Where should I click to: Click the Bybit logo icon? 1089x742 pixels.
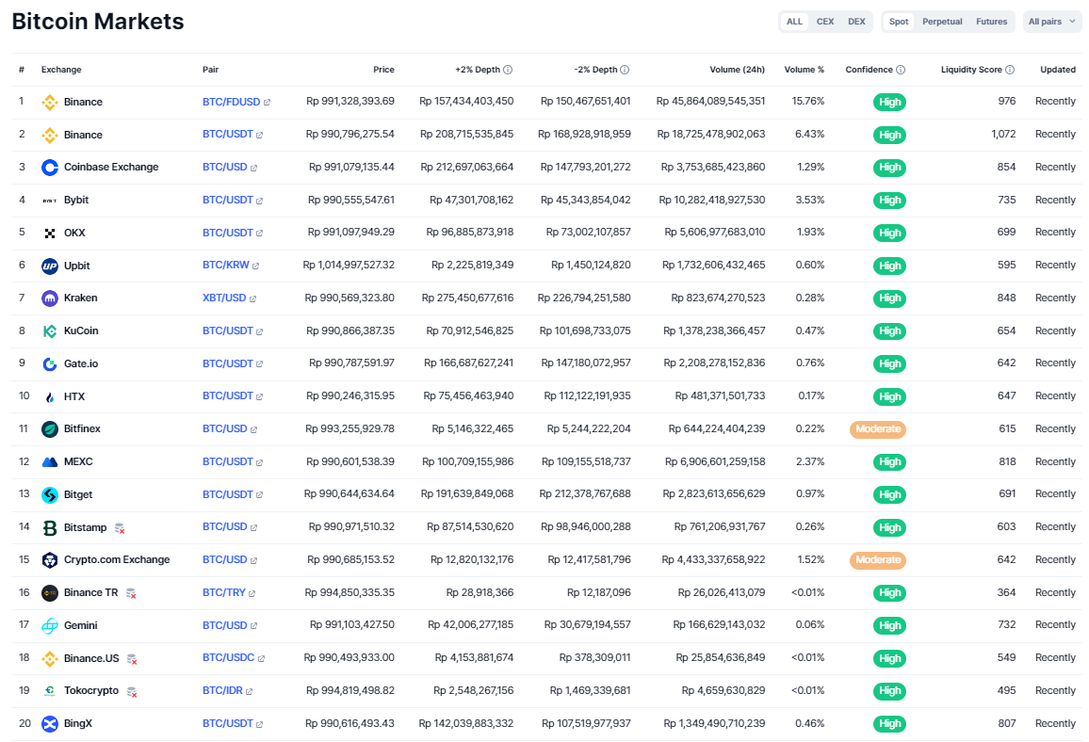coord(49,201)
